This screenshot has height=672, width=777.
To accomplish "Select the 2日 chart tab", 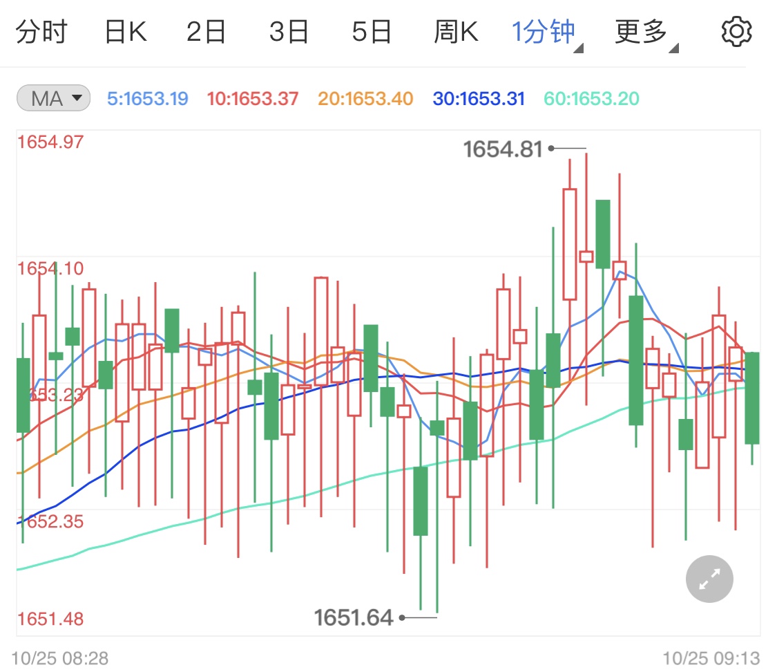I will 206,32.
